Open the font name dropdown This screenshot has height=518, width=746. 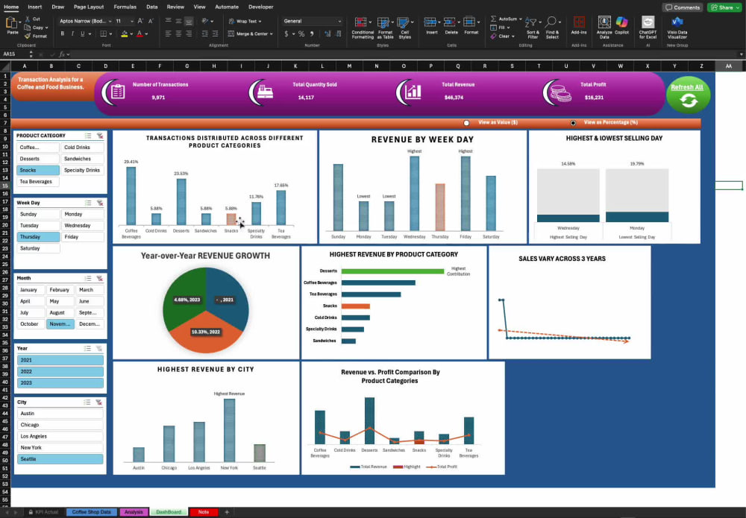110,22
